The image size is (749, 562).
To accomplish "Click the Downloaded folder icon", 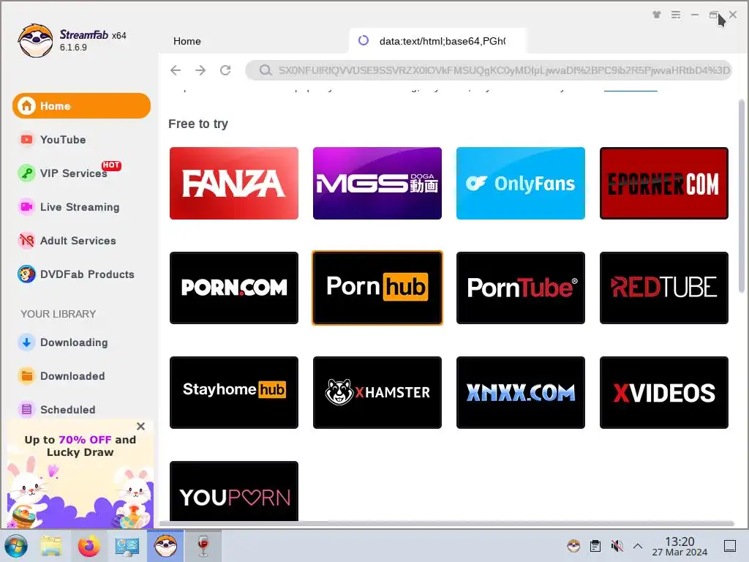I will click(27, 376).
